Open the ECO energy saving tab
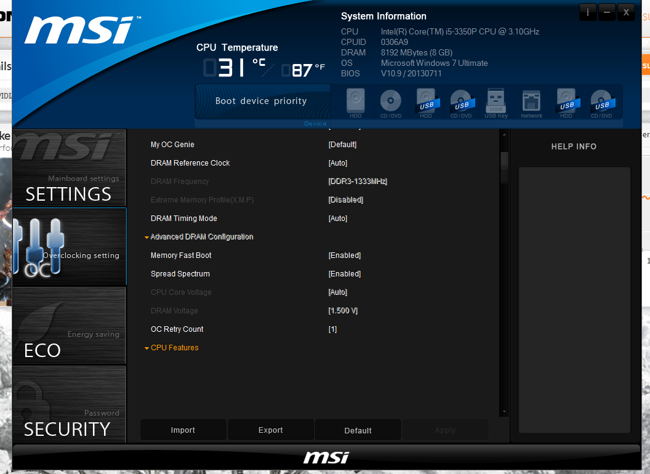The width and height of the screenshot is (650, 474). pyautogui.click(x=69, y=326)
